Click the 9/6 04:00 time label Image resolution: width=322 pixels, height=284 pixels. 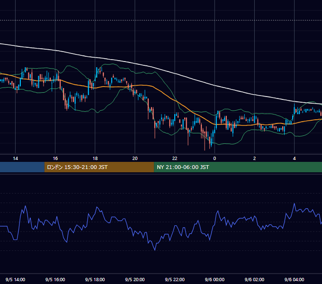[x=294, y=279]
